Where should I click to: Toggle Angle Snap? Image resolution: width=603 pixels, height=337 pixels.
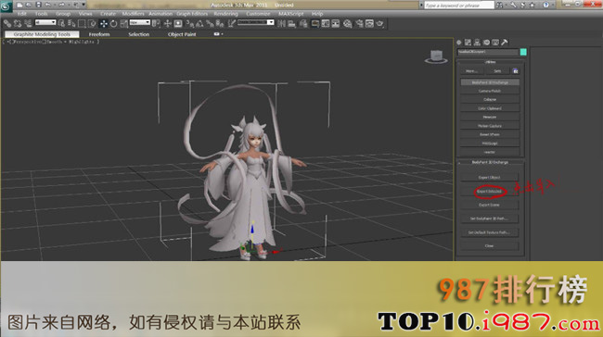[x=199, y=24]
